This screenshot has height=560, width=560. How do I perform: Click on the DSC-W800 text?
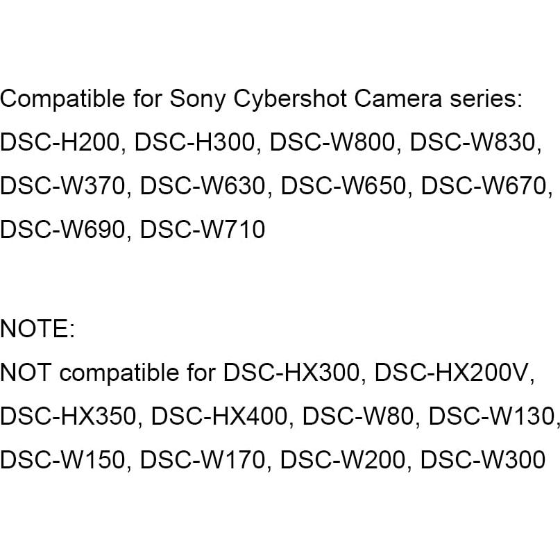click(x=333, y=142)
